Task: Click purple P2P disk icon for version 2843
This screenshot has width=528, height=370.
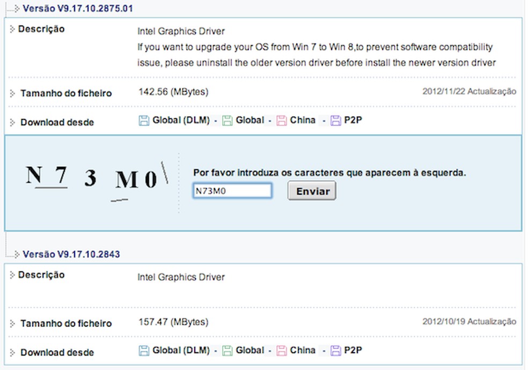Action: 336,351
